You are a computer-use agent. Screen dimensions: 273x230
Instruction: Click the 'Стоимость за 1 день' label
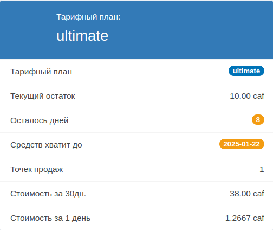coord(50,218)
